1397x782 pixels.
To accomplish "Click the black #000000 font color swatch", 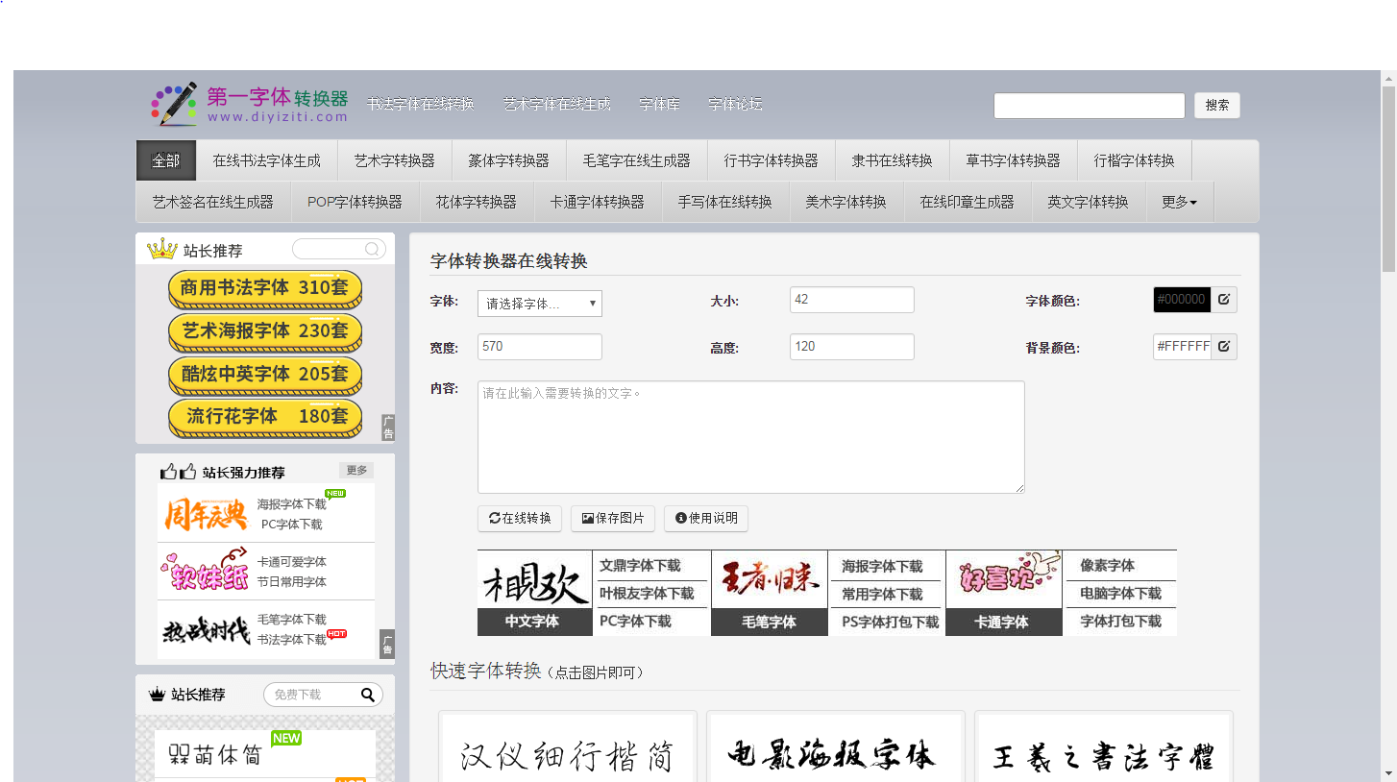I will coord(1182,300).
